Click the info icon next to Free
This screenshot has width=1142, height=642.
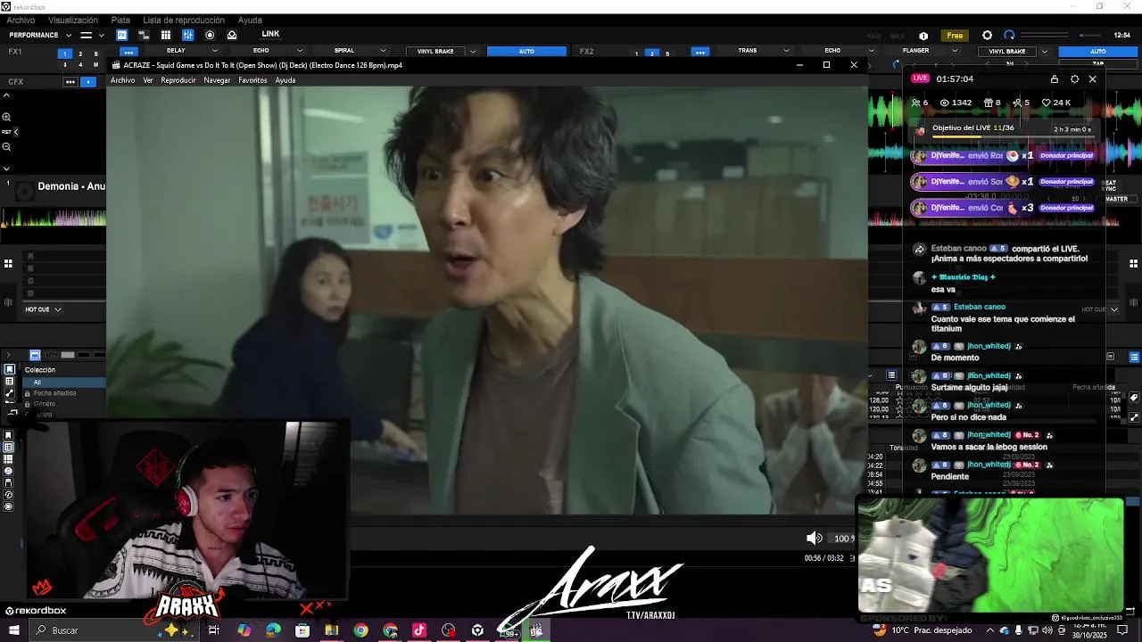923,36
